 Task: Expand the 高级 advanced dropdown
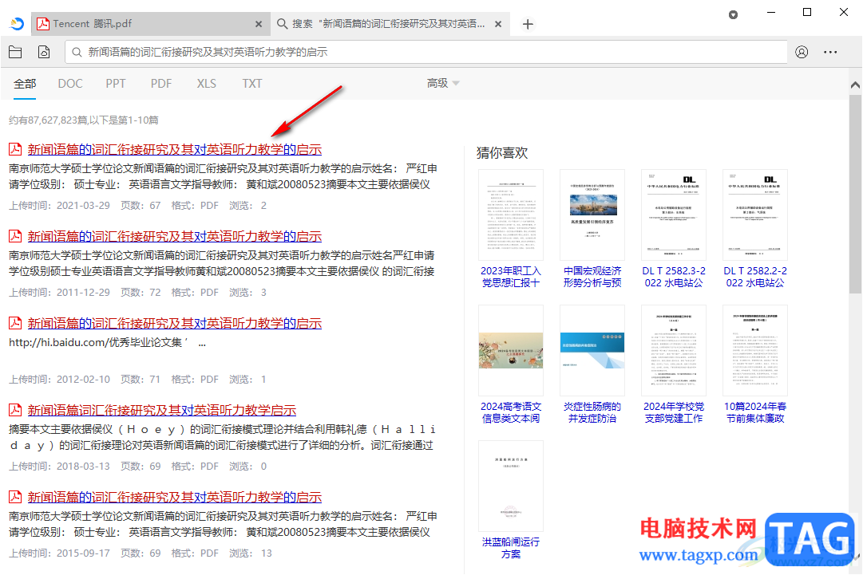[x=442, y=83]
